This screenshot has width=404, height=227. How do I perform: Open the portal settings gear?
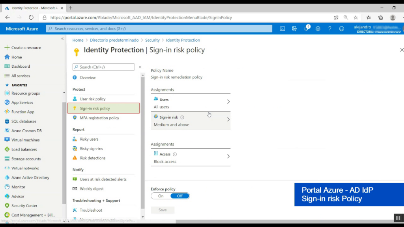click(318, 29)
